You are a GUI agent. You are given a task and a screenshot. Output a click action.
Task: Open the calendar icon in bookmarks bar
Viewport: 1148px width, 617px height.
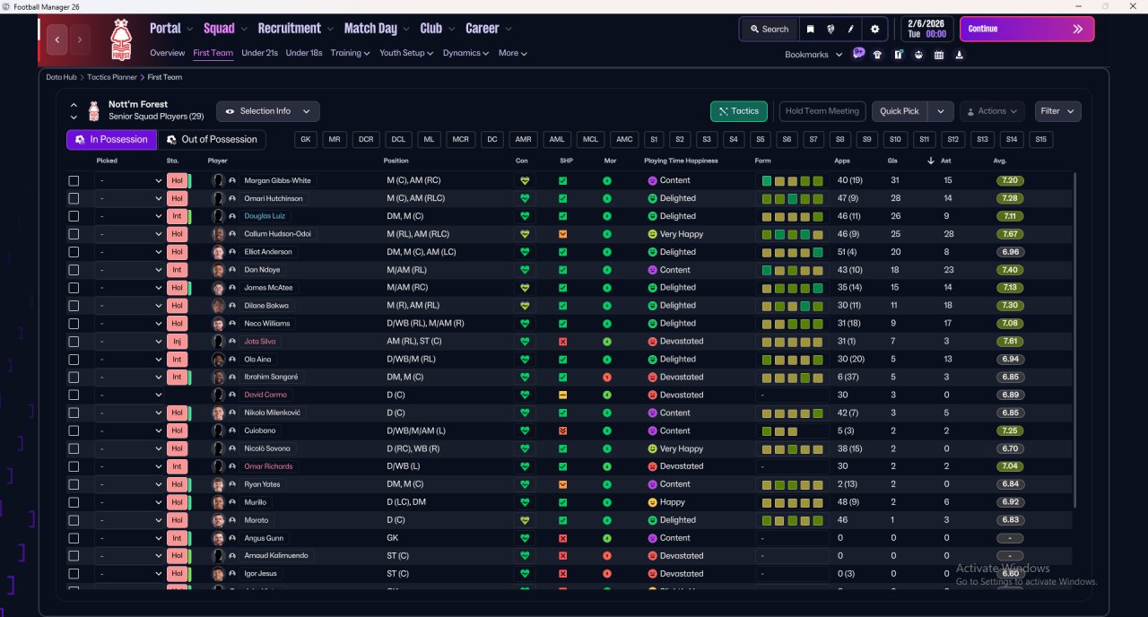[x=939, y=55]
